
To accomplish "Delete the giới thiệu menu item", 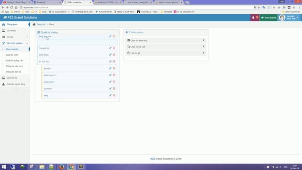I will tap(114, 55).
